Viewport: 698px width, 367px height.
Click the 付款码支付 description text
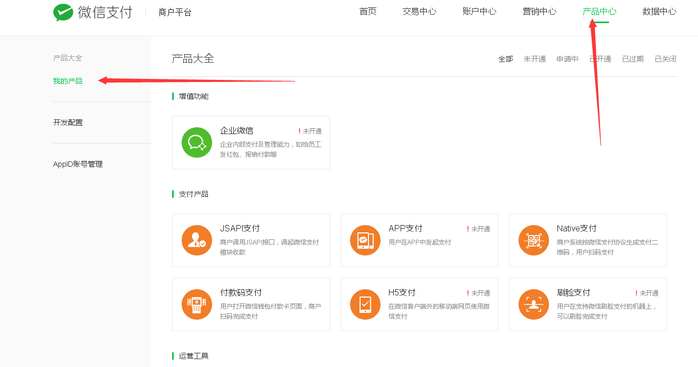pos(271,311)
